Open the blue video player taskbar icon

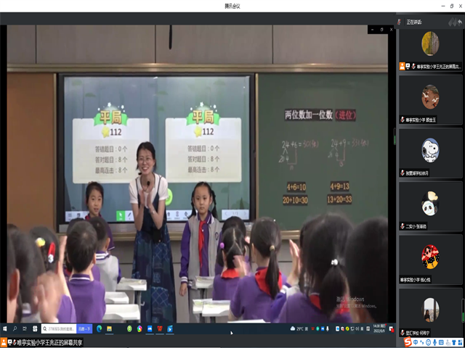tap(170, 328)
